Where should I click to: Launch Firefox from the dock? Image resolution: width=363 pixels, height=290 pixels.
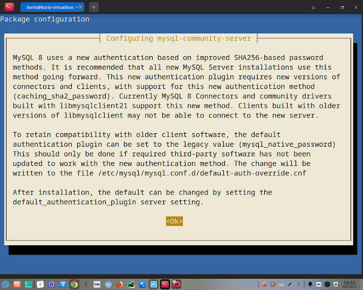(x=119, y=285)
